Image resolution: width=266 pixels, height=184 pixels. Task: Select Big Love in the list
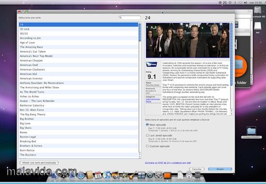[78, 123]
